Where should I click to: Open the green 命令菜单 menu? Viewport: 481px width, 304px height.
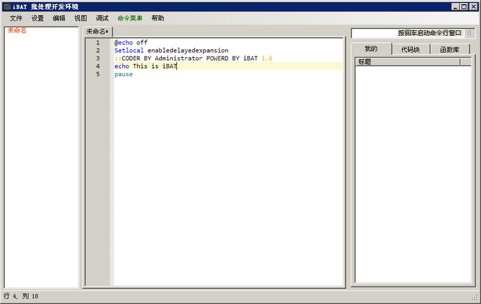[130, 18]
